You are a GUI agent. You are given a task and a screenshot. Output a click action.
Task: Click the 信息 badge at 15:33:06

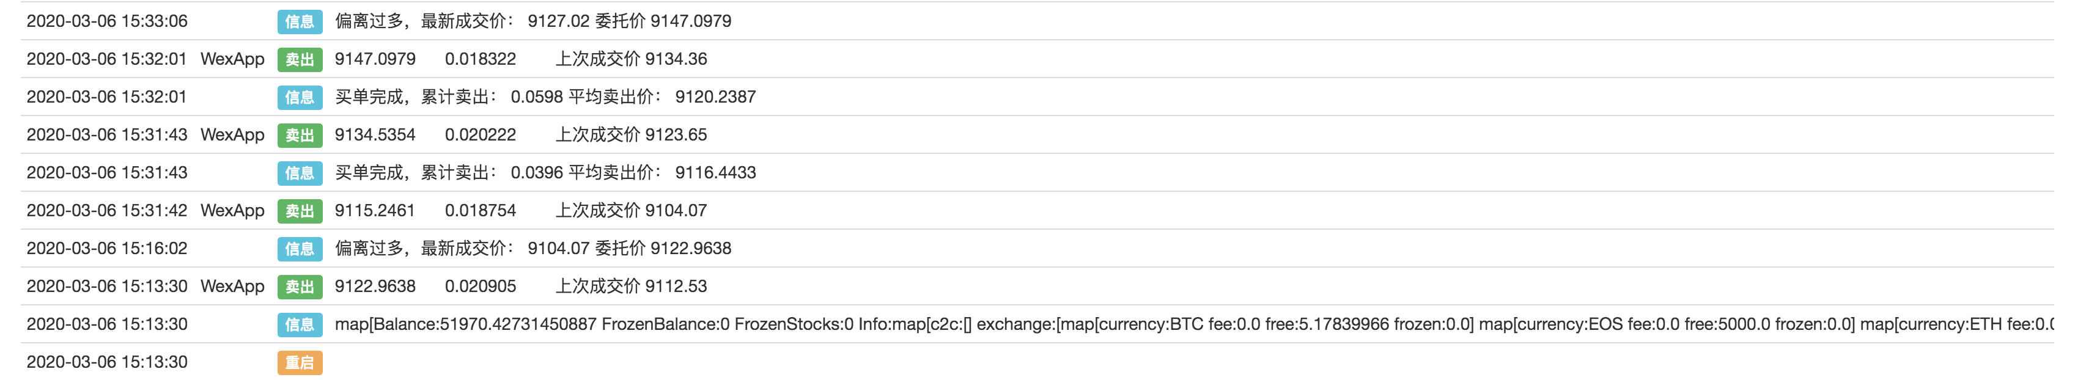300,22
